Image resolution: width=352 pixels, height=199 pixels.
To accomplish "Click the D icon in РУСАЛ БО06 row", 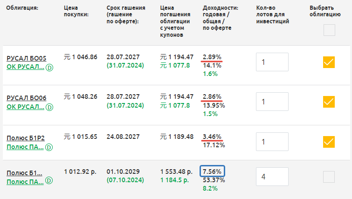I will 49,107.
